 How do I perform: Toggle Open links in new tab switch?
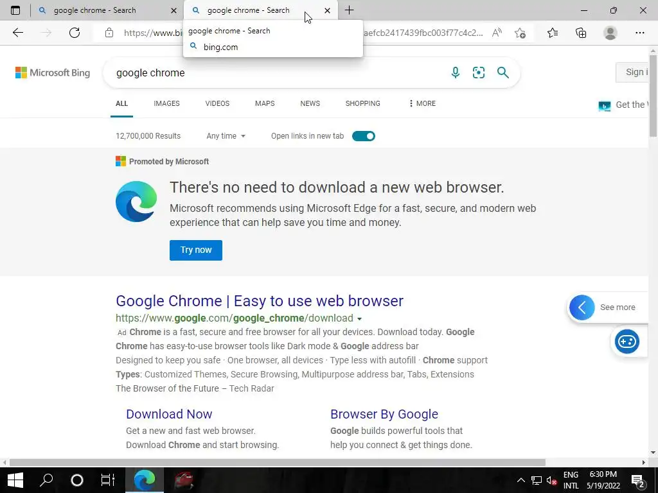[x=364, y=136]
